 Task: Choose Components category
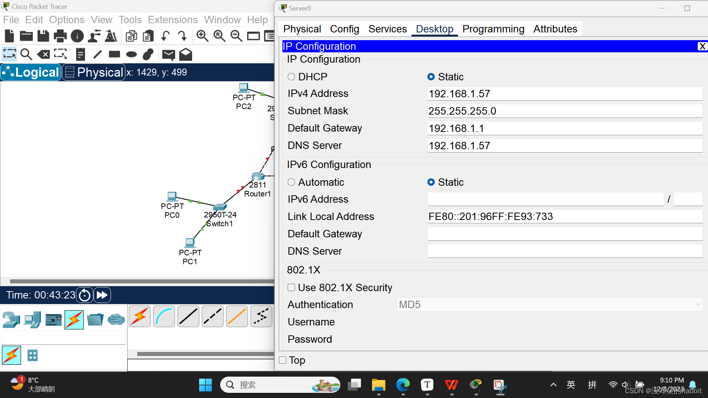point(53,320)
